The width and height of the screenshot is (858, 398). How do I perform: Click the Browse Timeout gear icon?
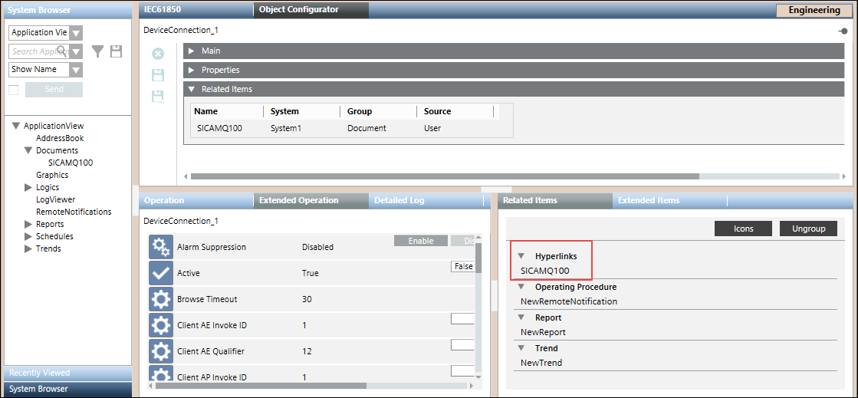[161, 299]
